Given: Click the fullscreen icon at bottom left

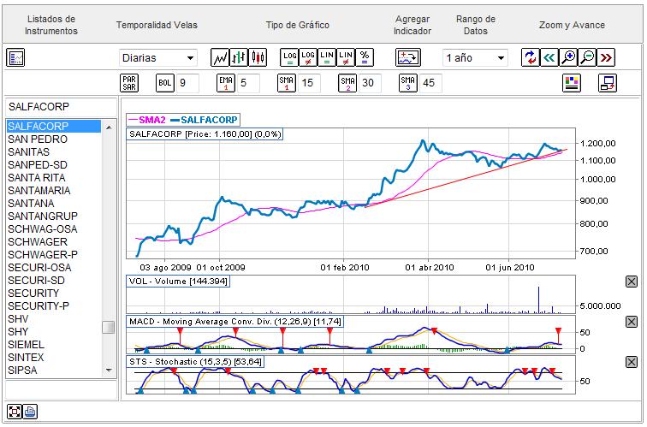Looking at the screenshot, I should tap(14, 412).
